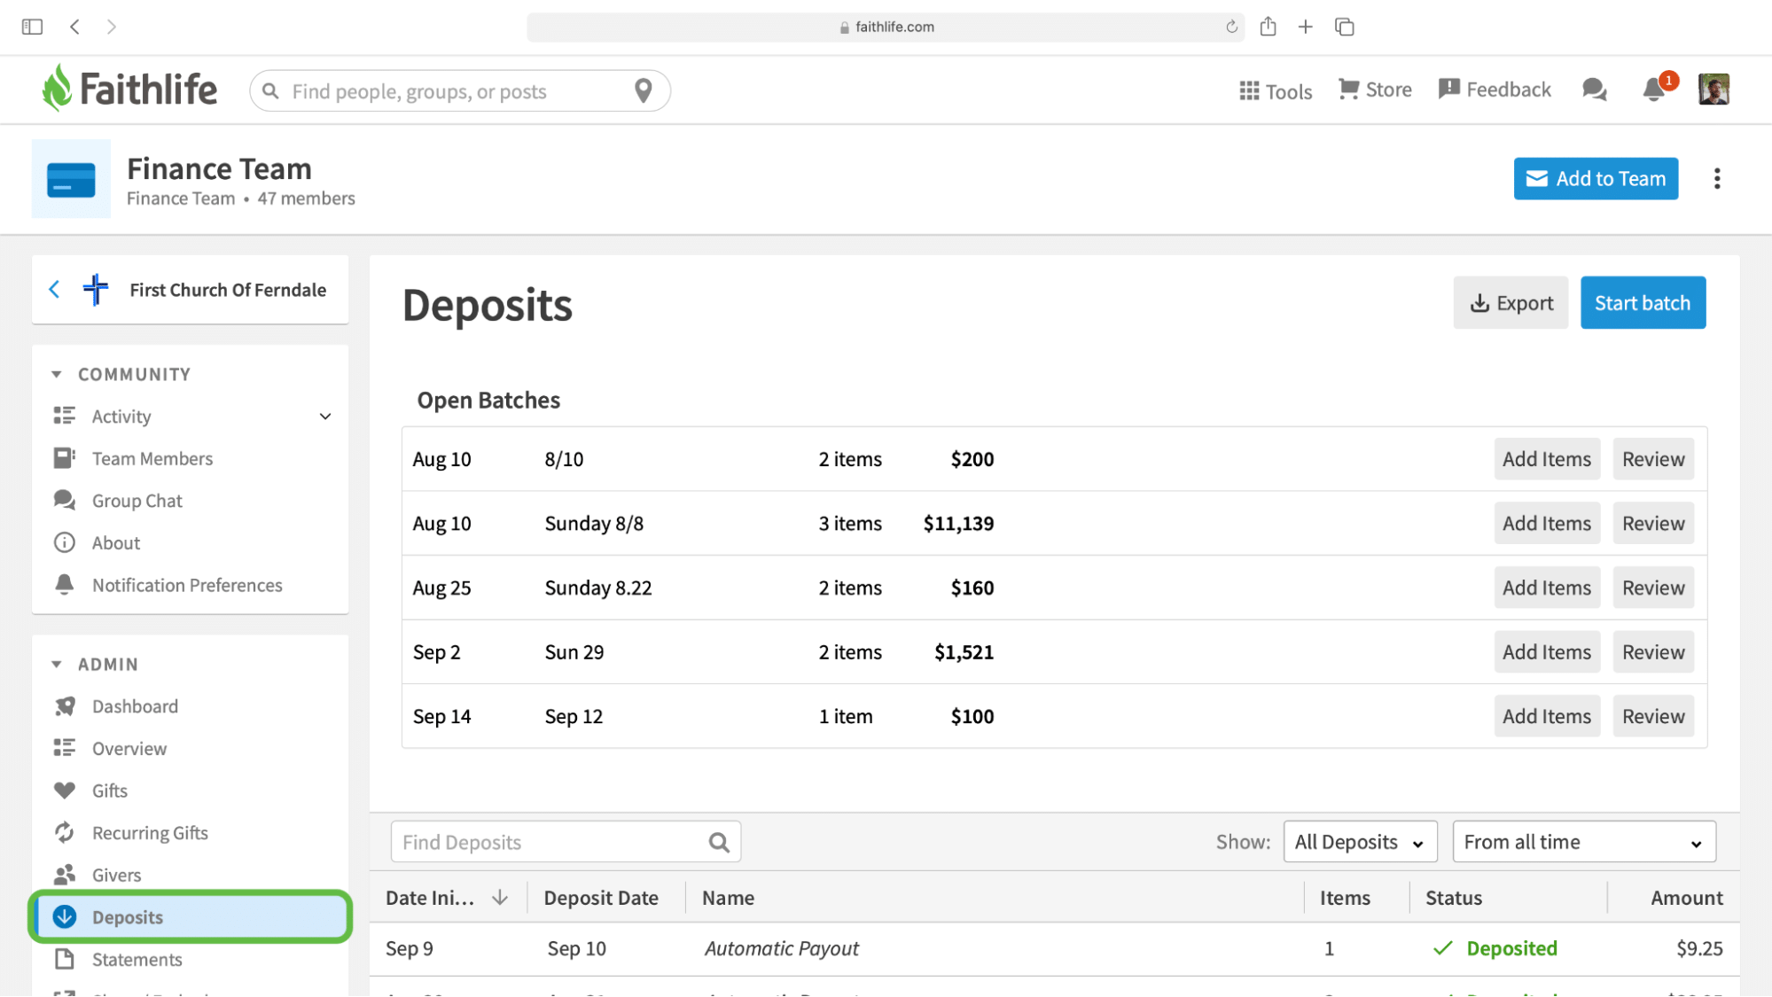This screenshot has width=1772, height=997.
Task: Reload the page using refresh icon
Action: tap(1231, 27)
